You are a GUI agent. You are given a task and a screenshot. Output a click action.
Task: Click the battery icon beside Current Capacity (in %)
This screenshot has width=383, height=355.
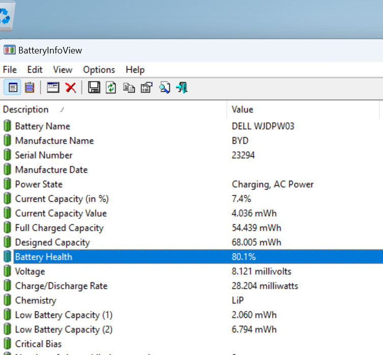click(x=7, y=199)
